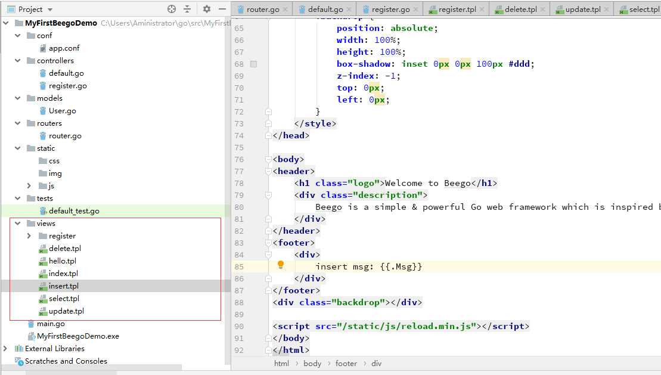Switch to the update.tpl editor tab

[582, 10]
